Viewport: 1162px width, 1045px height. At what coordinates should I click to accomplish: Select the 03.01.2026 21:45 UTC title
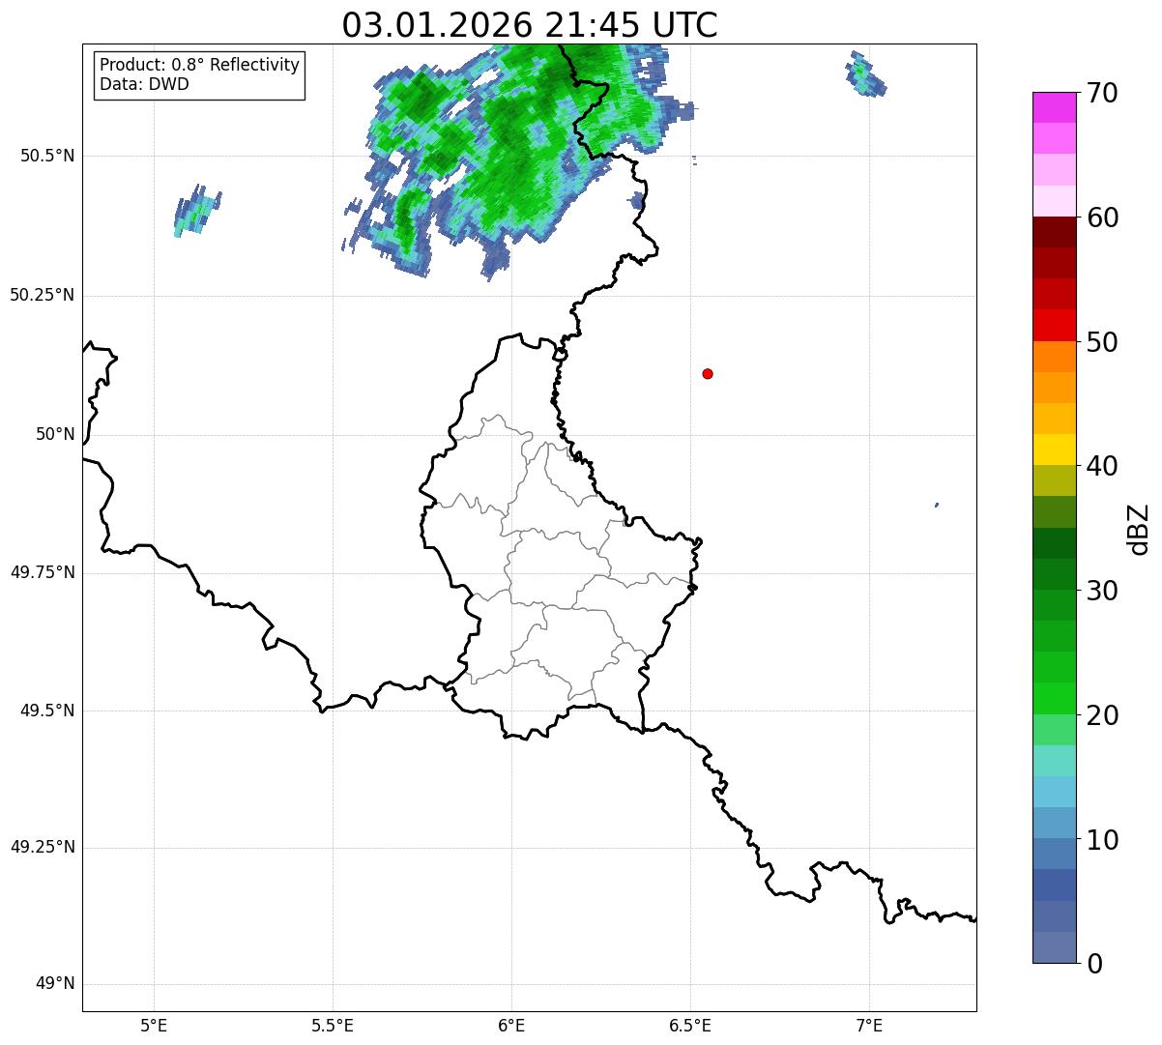530,25
